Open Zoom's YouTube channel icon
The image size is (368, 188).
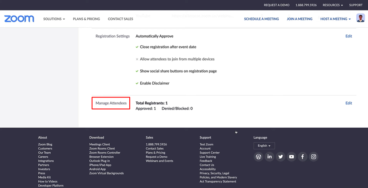(x=291, y=157)
